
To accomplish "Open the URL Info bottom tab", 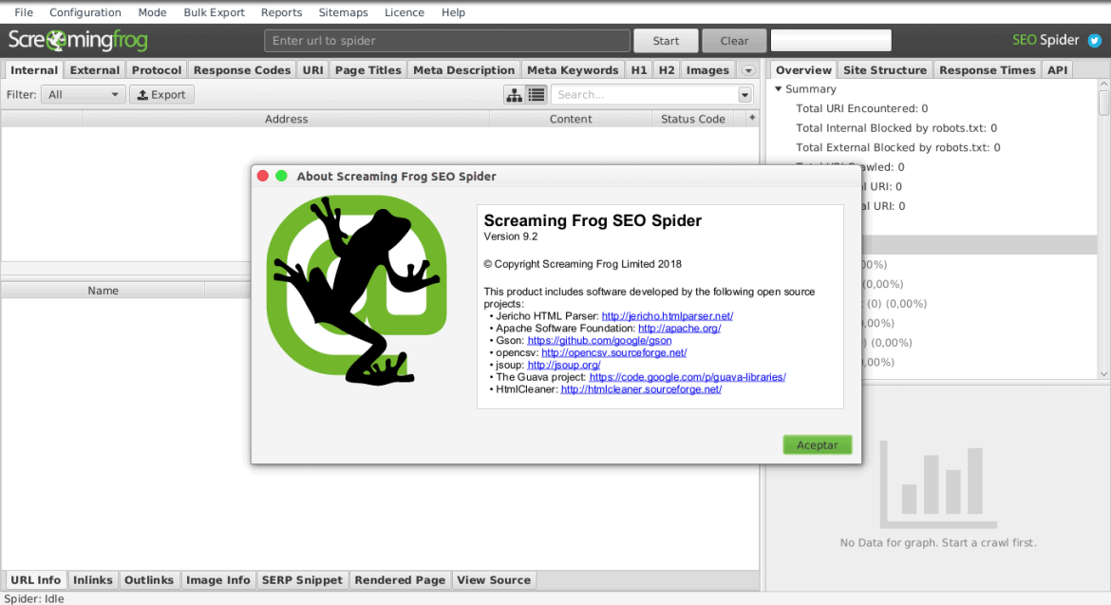I will [35, 580].
